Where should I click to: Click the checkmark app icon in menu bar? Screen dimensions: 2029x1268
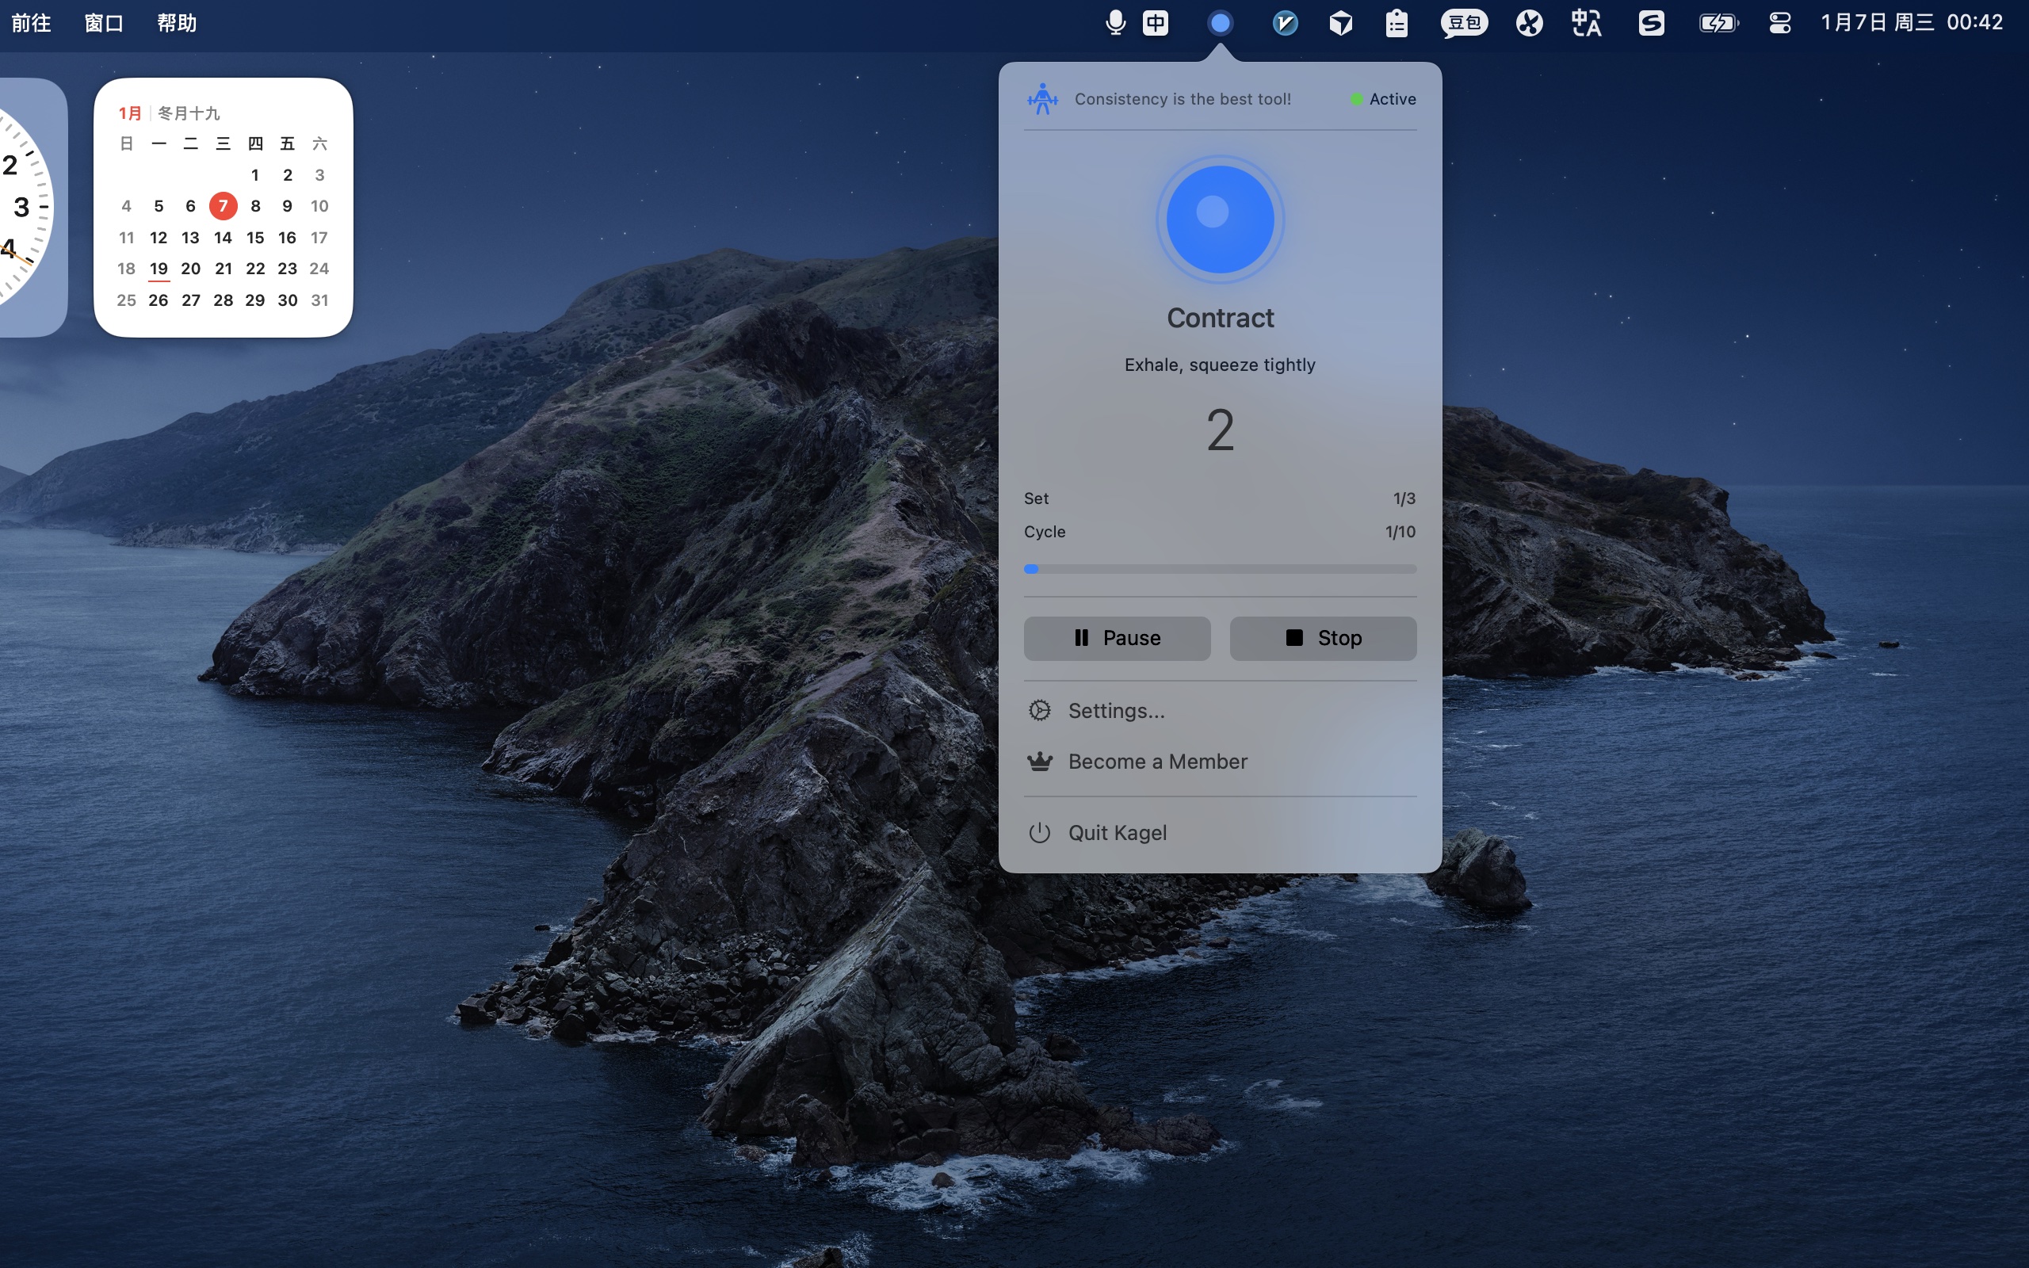1285,24
